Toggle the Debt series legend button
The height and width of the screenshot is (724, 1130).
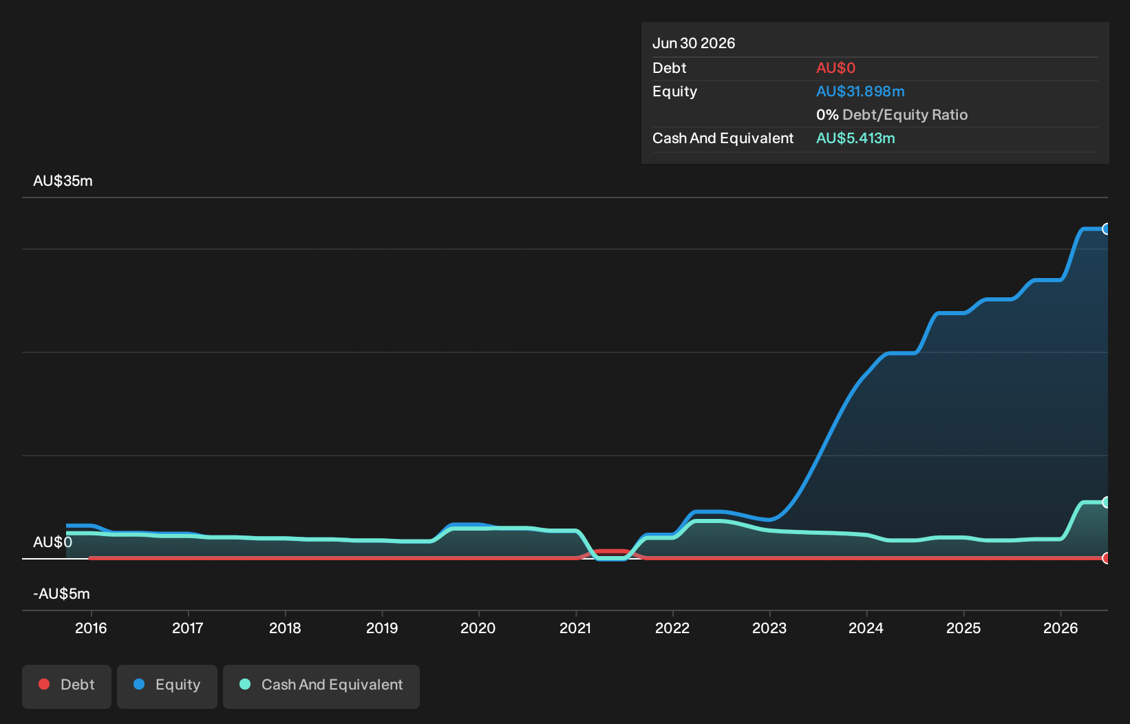[67, 686]
